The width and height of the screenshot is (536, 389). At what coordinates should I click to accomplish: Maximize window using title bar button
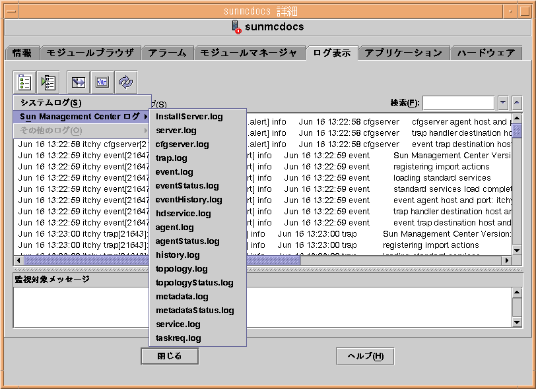point(525,11)
